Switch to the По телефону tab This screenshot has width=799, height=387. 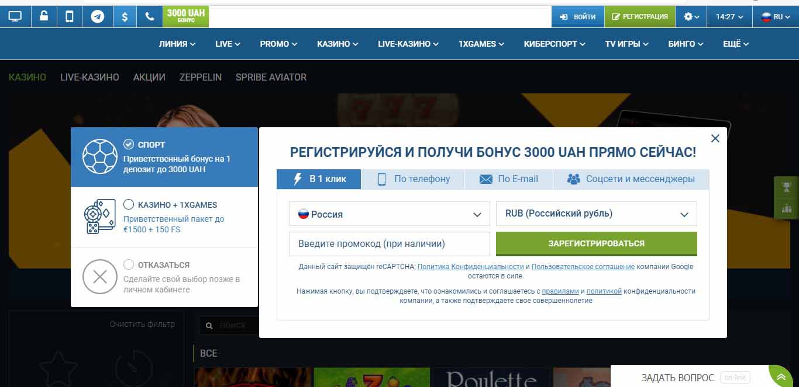[413, 179]
